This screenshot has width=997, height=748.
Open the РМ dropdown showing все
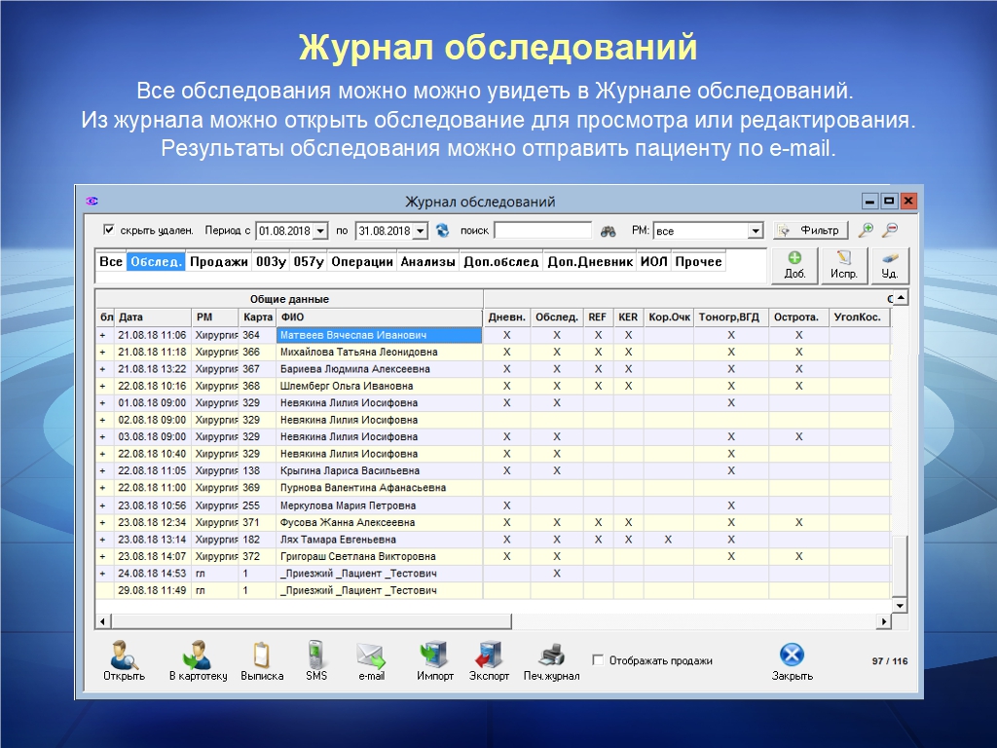click(x=755, y=231)
